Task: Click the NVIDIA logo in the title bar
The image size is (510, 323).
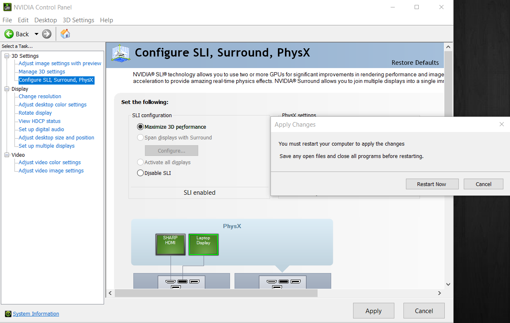Action: click(7, 7)
